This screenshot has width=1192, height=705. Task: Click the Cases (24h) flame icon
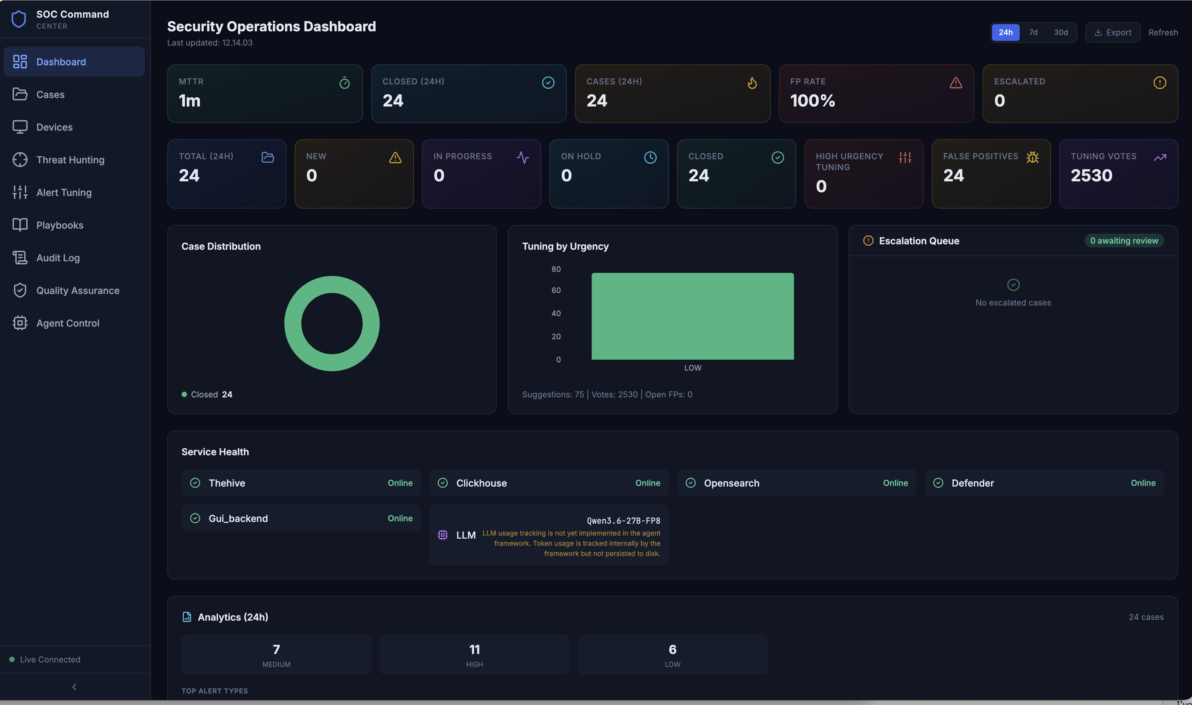[752, 83]
